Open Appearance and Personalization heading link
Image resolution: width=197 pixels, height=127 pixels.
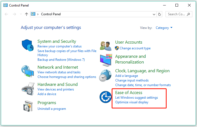[131, 59]
